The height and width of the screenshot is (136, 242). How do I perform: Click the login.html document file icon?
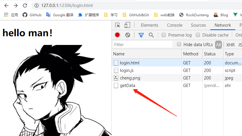click(x=116, y=63)
